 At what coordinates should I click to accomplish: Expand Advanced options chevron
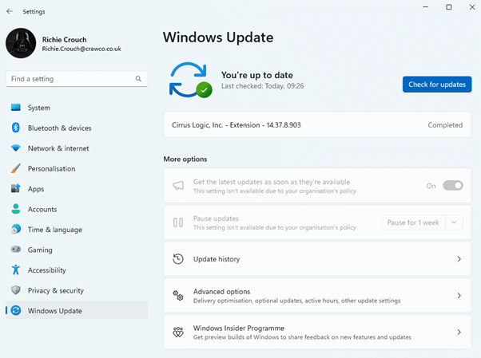pos(459,296)
